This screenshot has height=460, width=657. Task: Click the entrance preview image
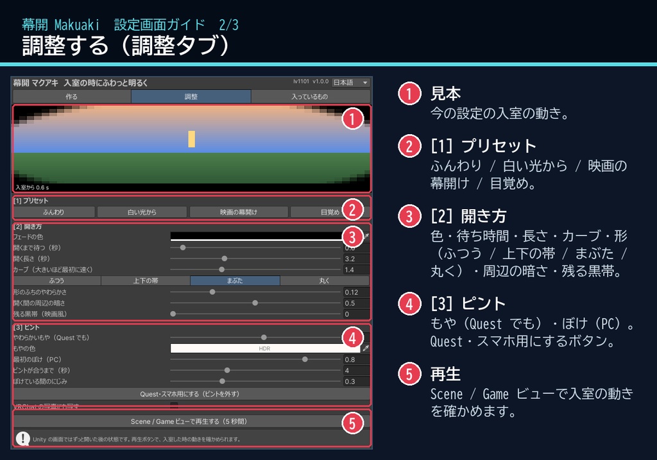[191, 148]
